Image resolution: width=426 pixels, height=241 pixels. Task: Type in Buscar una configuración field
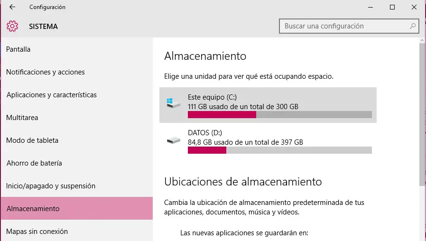point(344,26)
